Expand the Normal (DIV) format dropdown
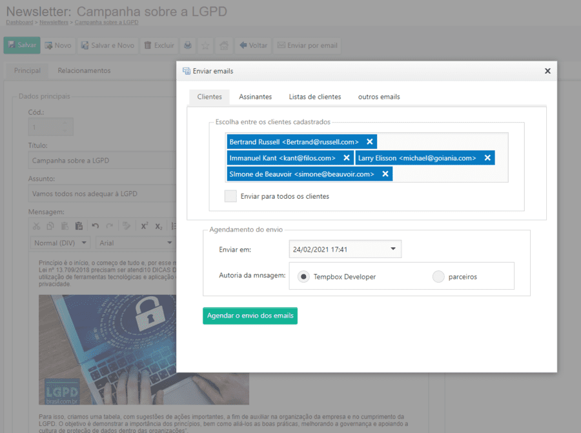The width and height of the screenshot is (581, 433). tap(61, 243)
